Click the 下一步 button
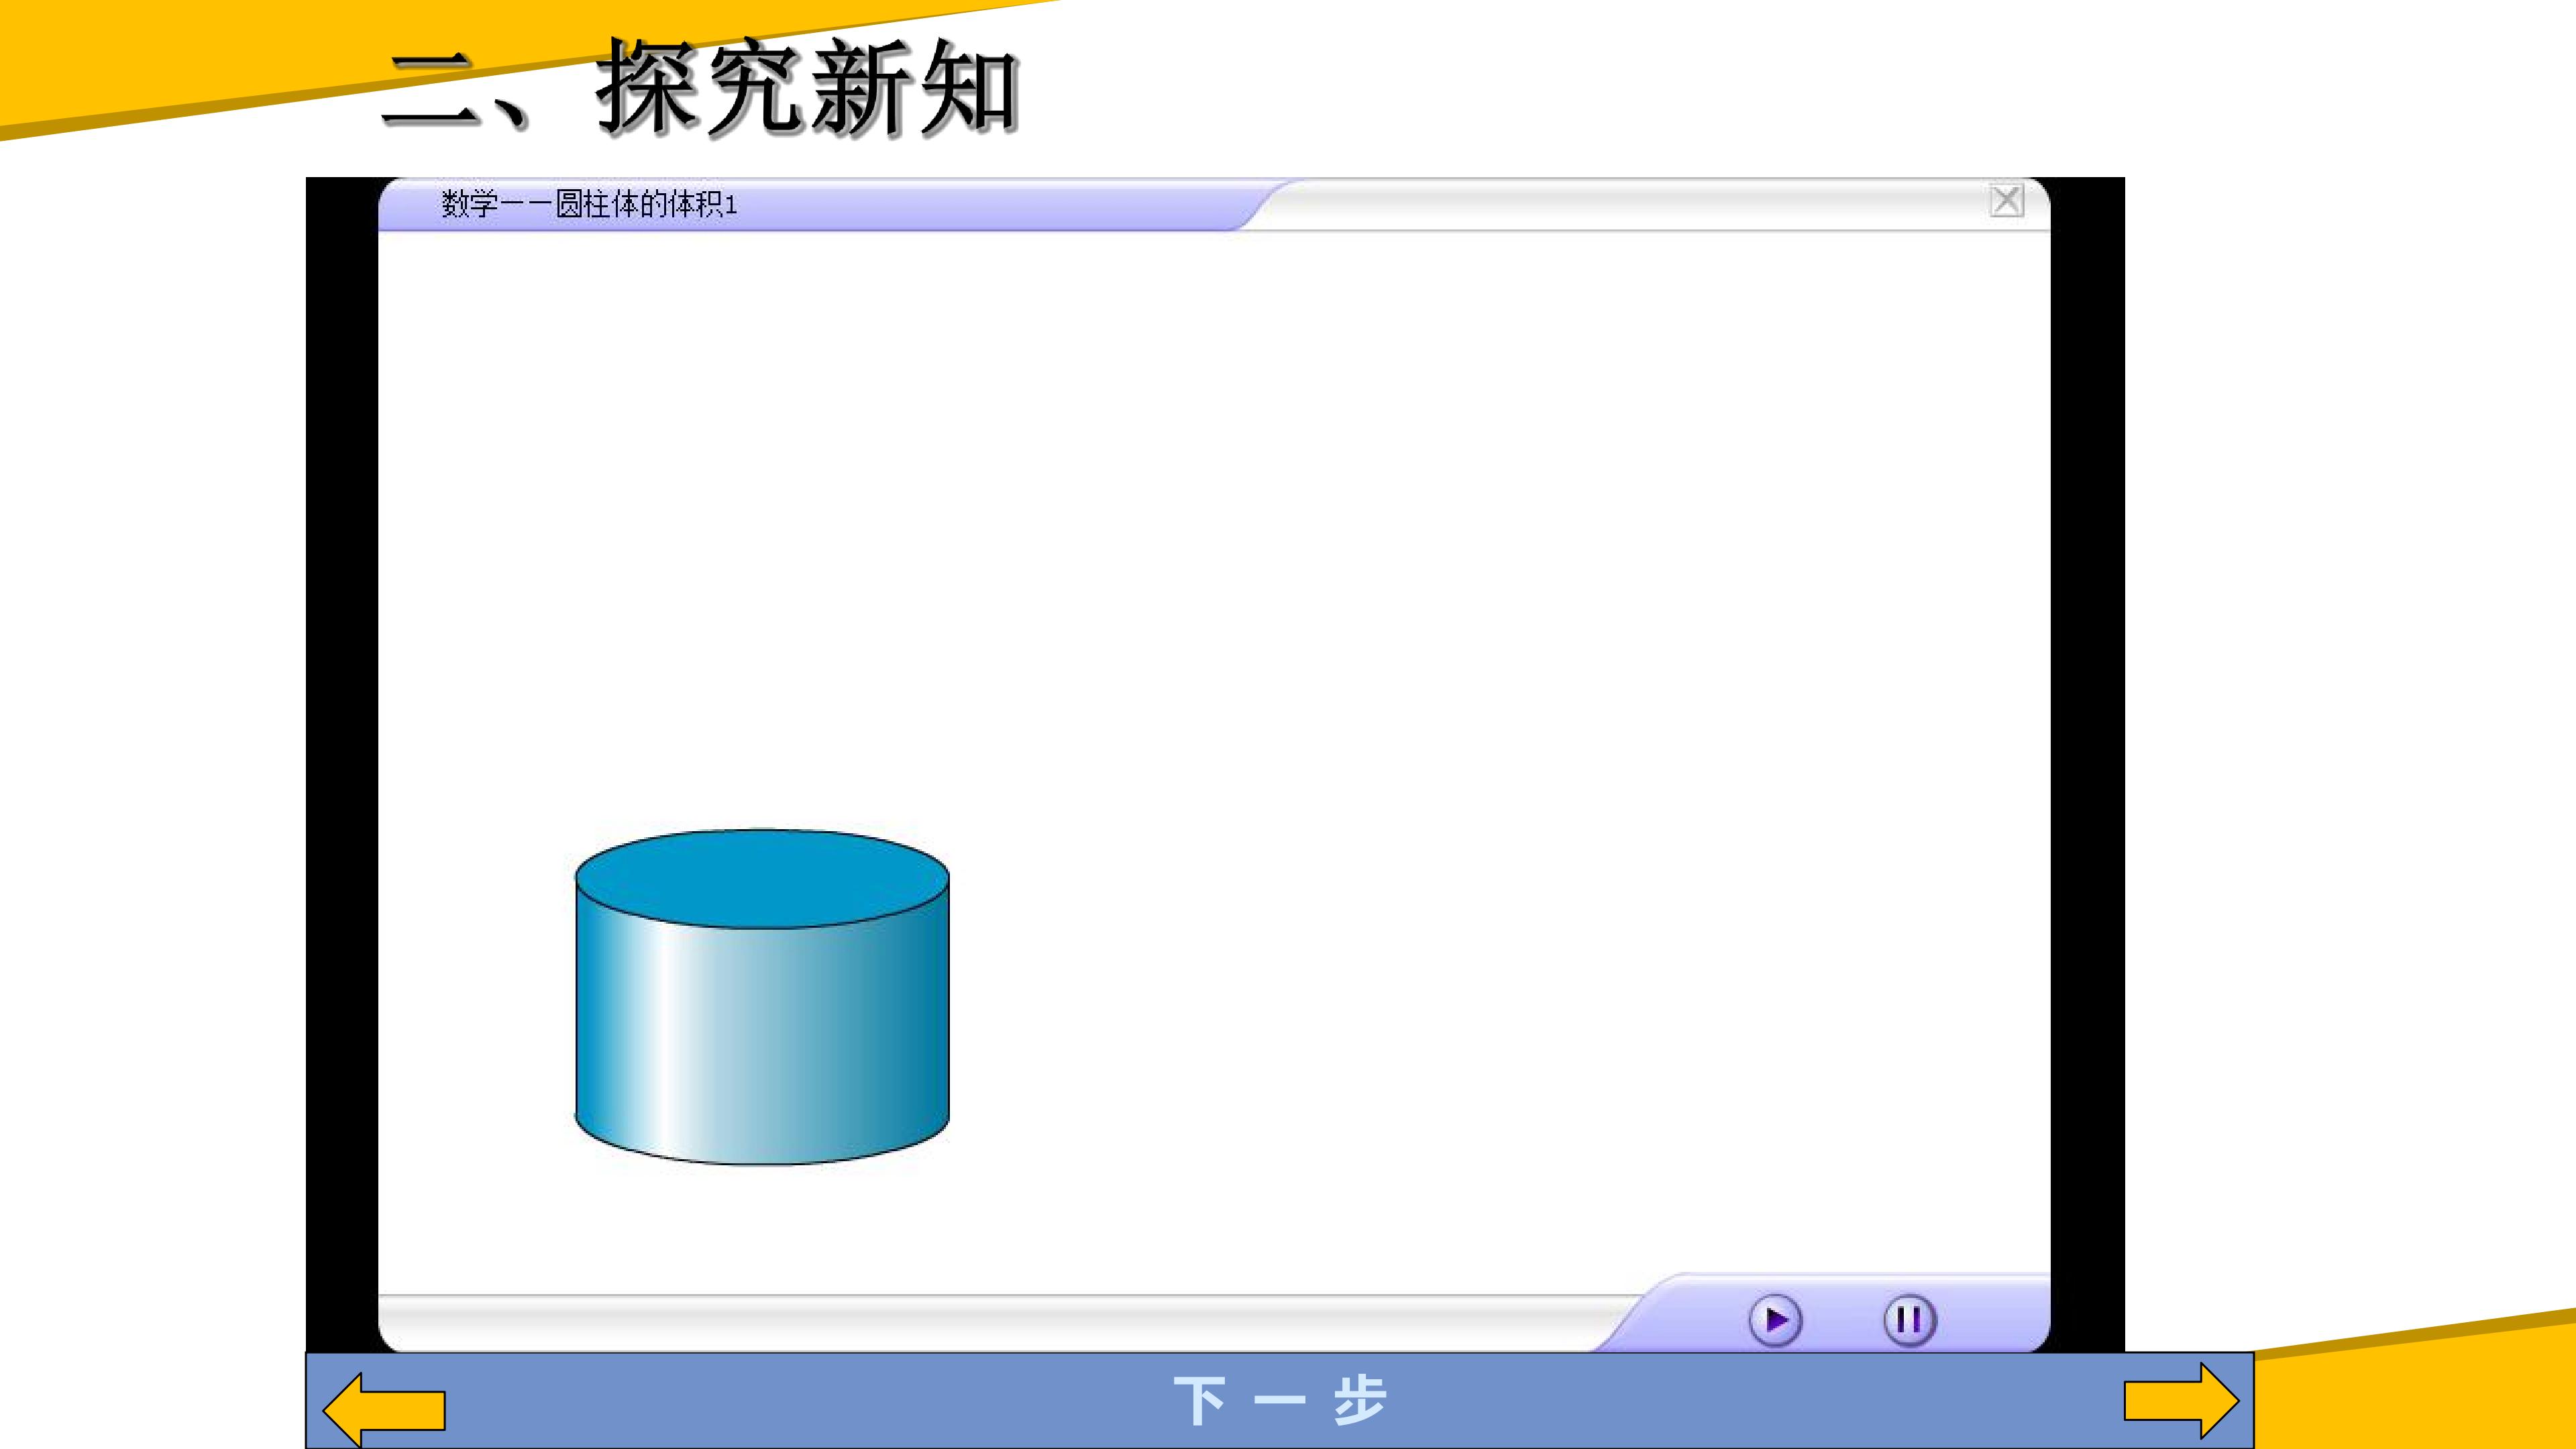This screenshot has height=1449, width=2576. (x=1280, y=1400)
